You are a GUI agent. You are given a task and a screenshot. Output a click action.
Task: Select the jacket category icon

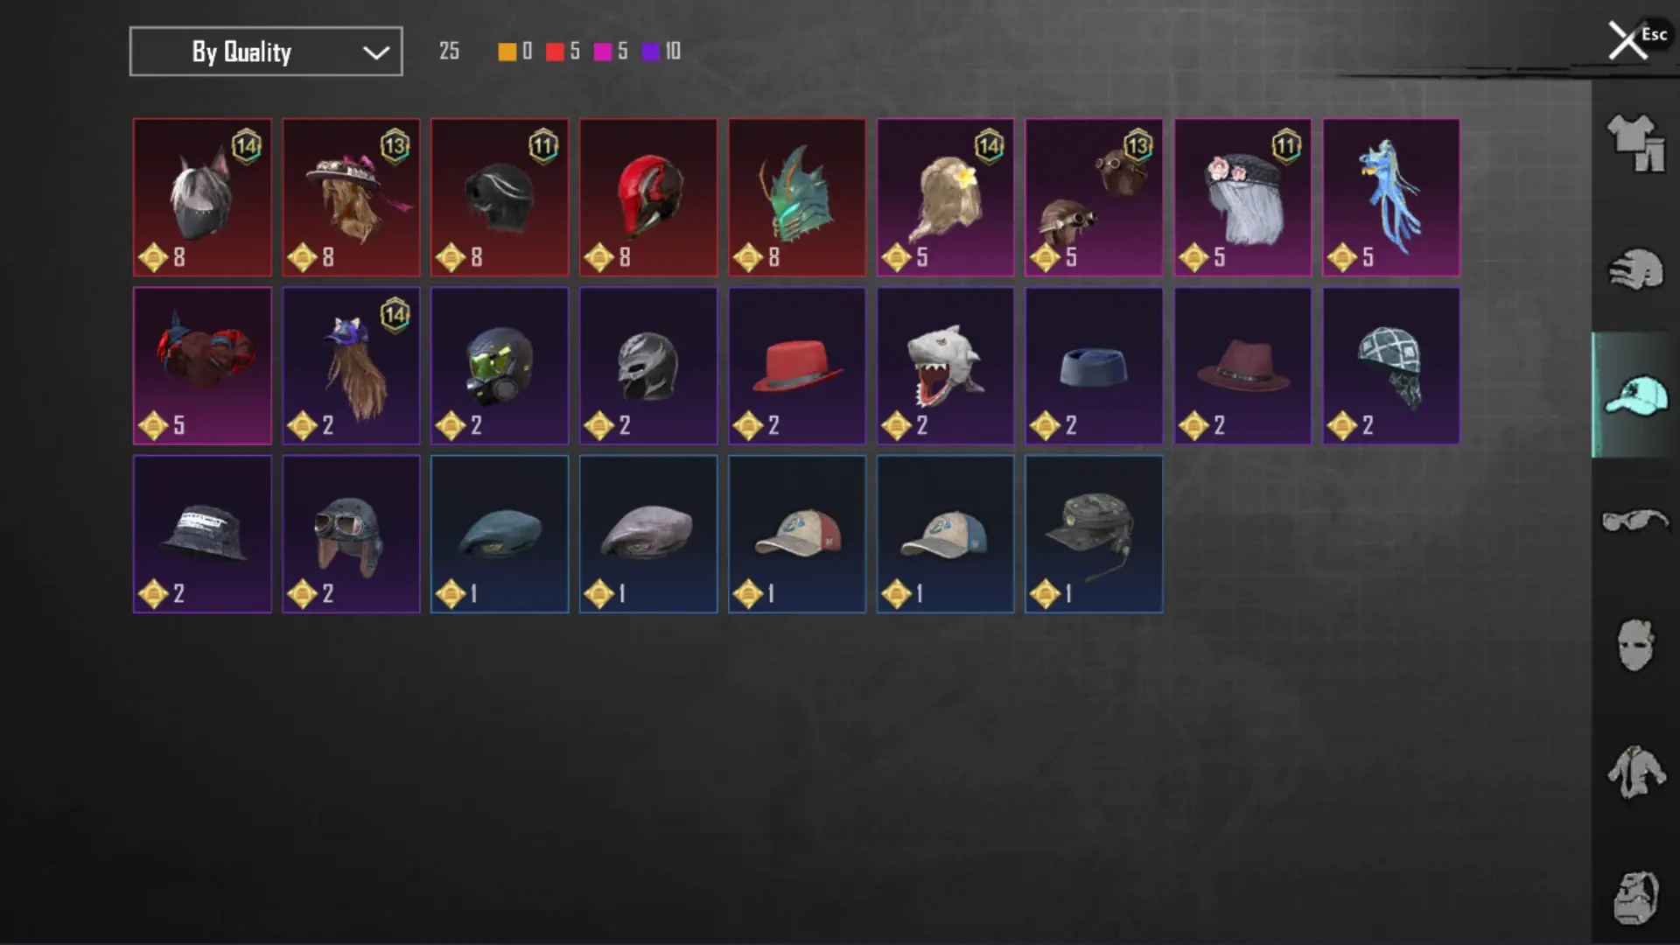pos(1635,772)
